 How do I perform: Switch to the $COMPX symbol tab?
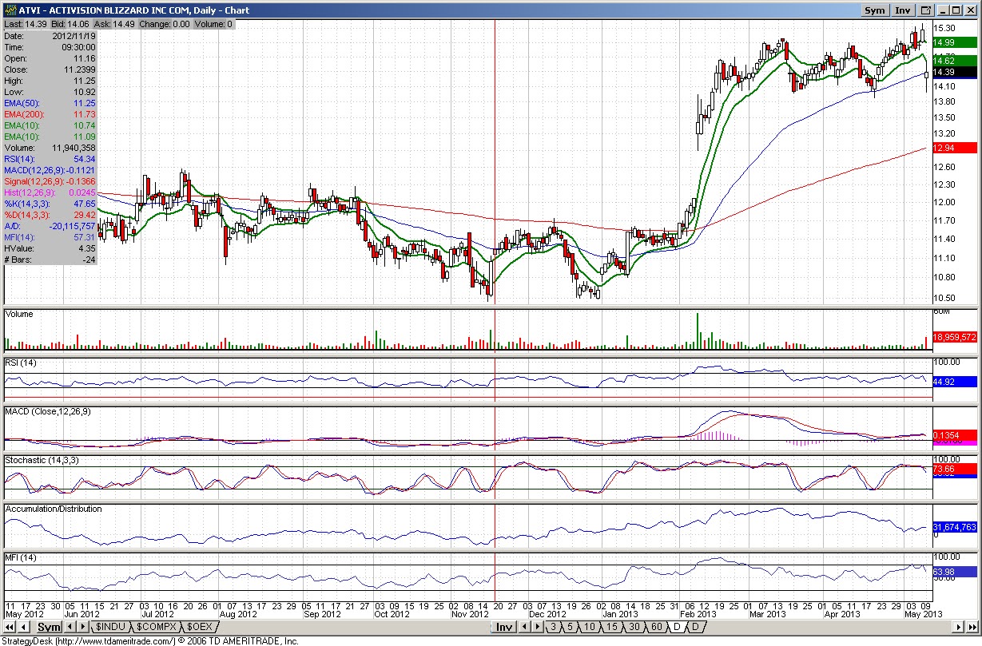coord(156,627)
